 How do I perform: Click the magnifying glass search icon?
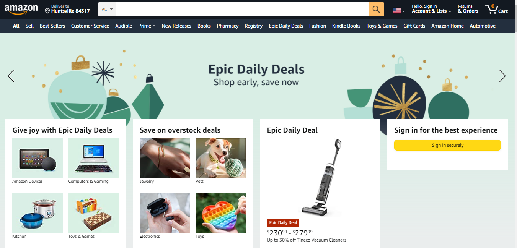click(x=376, y=9)
